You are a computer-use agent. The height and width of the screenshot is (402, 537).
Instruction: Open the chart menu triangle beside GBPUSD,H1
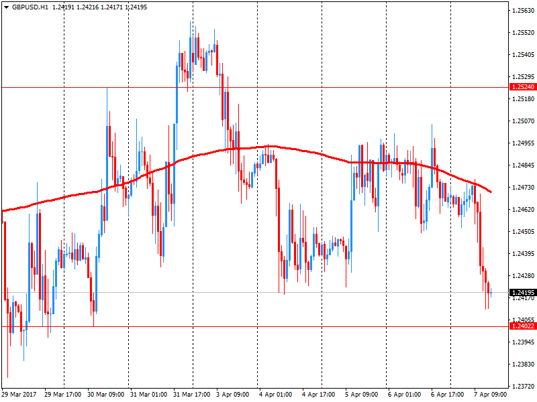(x=6, y=7)
